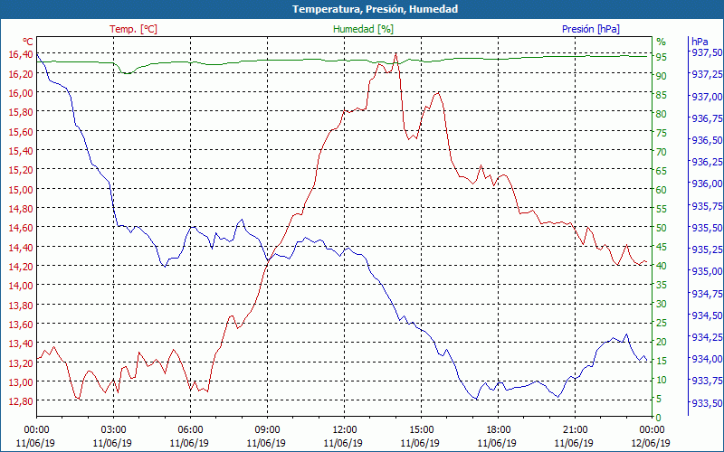This screenshot has width=724, height=452.
Task: Click humidity axis value 5
Action: (x=659, y=399)
